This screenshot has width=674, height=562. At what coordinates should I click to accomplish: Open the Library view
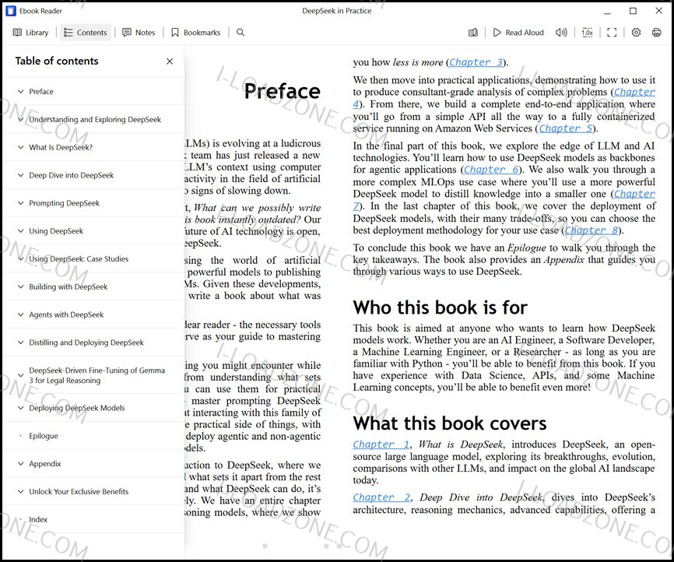[30, 33]
